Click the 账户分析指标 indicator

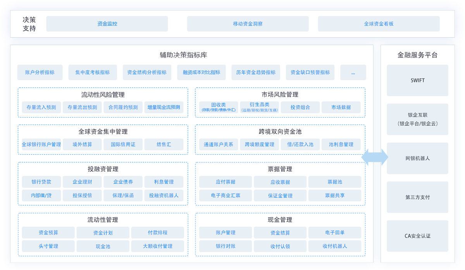tap(40, 72)
